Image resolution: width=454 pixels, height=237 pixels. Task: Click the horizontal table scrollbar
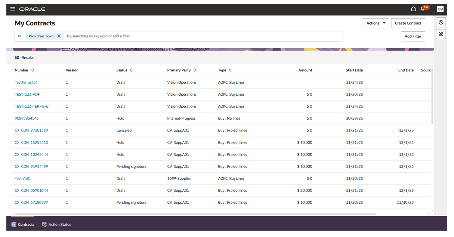point(195,214)
